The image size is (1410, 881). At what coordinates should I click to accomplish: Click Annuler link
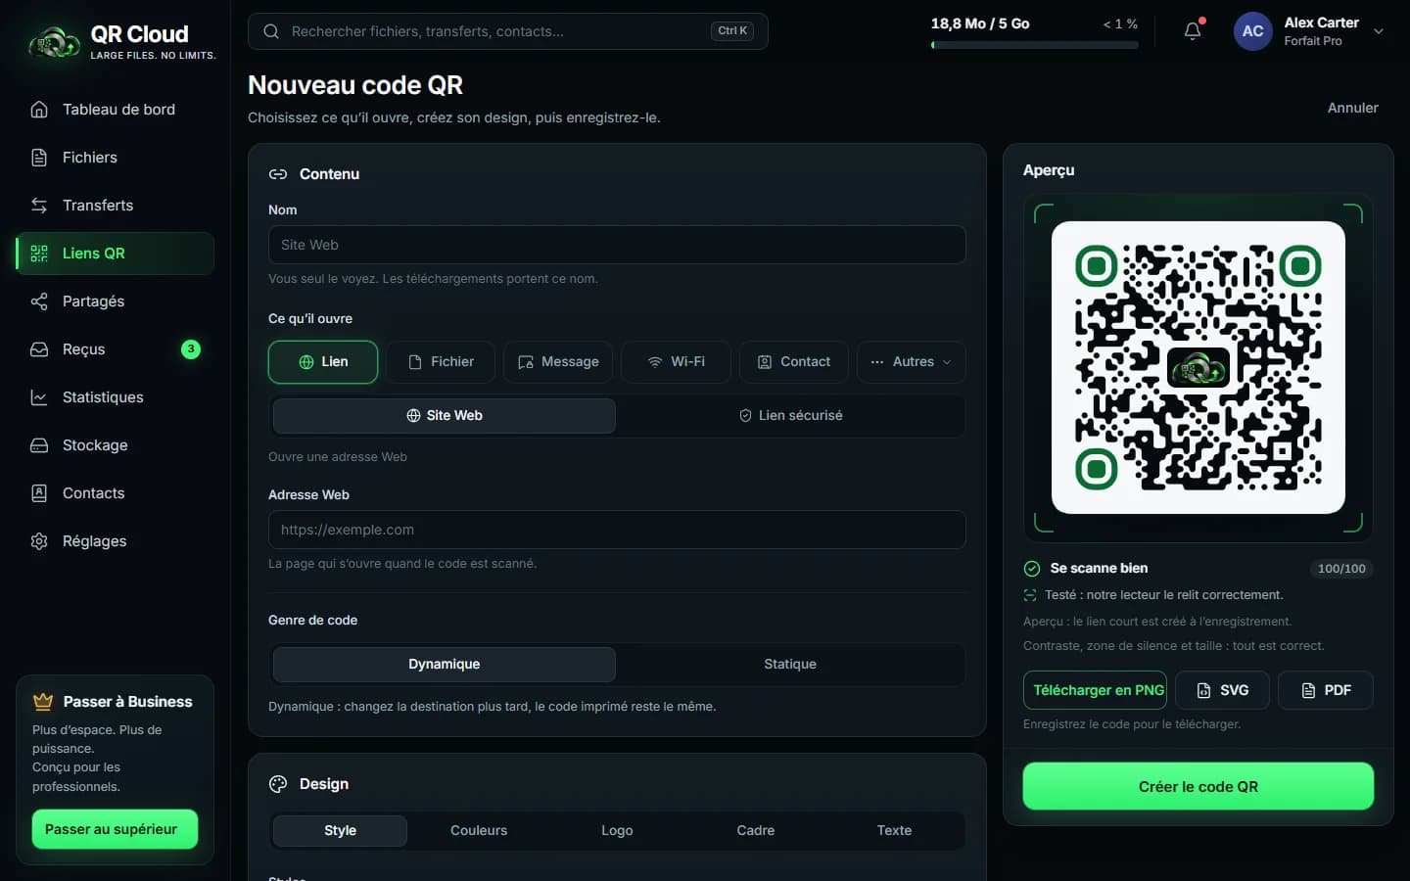[x=1352, y=108]
